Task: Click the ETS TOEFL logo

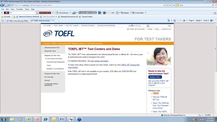Action: 59,34
